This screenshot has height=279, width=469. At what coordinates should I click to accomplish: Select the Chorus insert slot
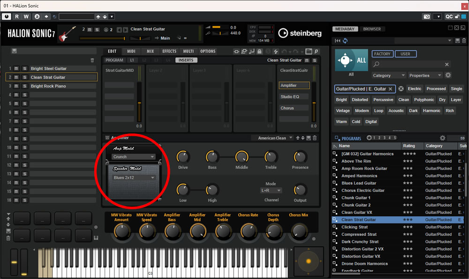pos(294,108)
